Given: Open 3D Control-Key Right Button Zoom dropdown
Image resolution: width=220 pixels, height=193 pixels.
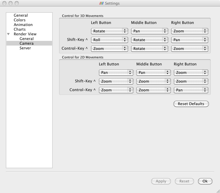Looking at the screenshot, I should 190,48.
